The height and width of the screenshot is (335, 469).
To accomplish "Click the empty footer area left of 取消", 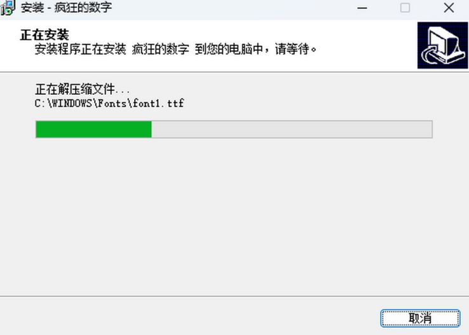I will [x=189, y=318].
